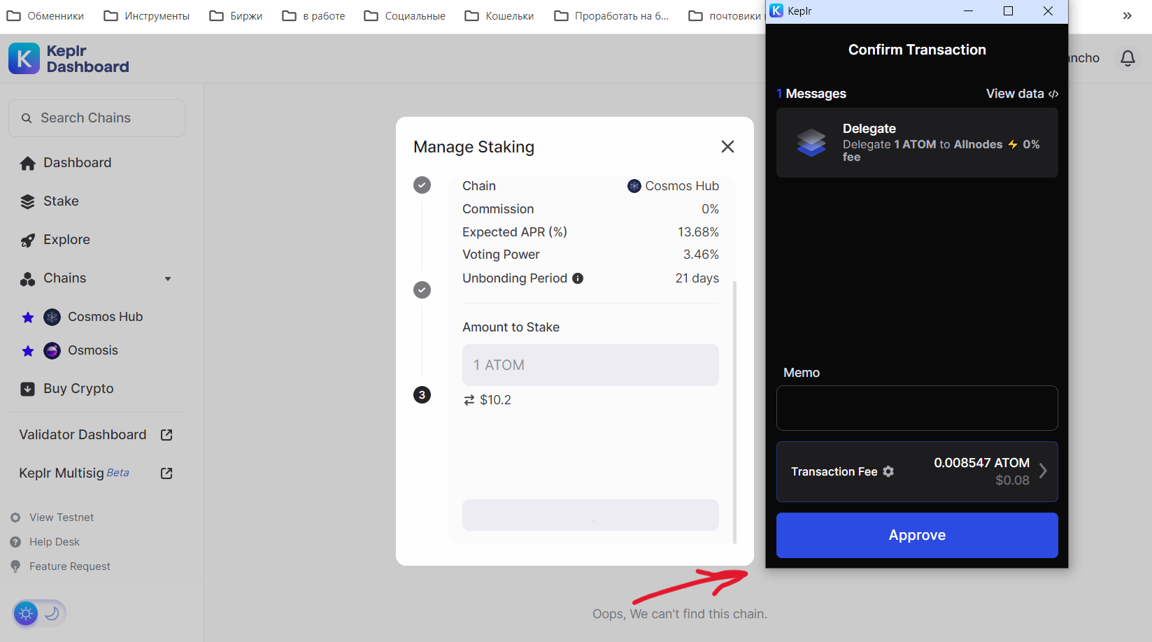1152x642 pixels.
Task: Click the Unbonding Period info icon
Action: click(578, 278)
